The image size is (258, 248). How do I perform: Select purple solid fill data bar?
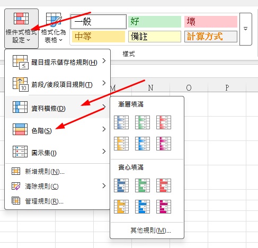point(164,207)
